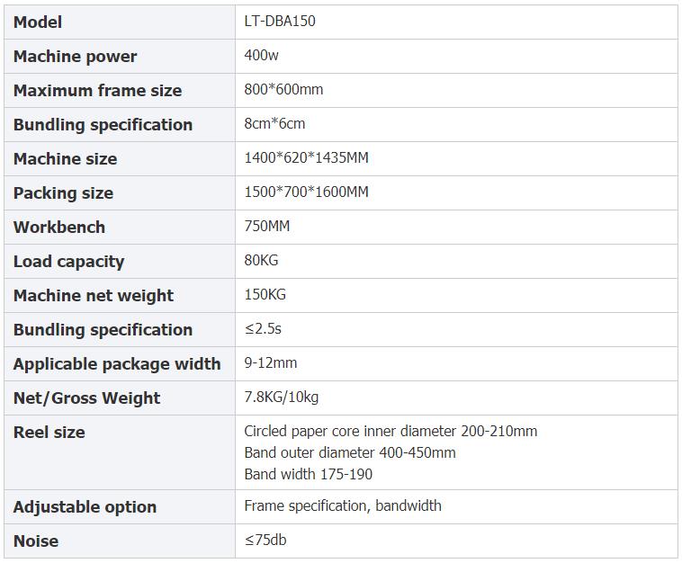Click the 80KG load capacity value
The width and height of the screenshot is (682, 563).
(261, 260)
